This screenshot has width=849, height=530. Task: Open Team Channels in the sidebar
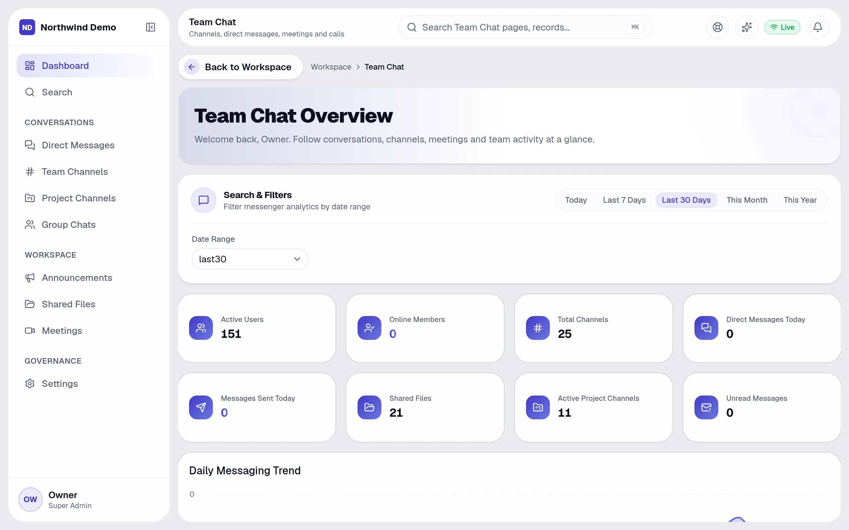[x=90, y=172]
